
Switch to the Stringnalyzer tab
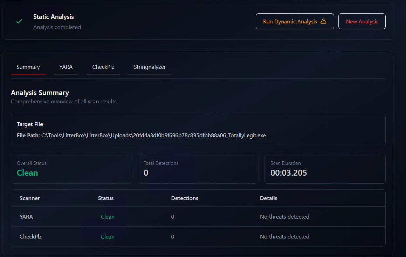150,67
